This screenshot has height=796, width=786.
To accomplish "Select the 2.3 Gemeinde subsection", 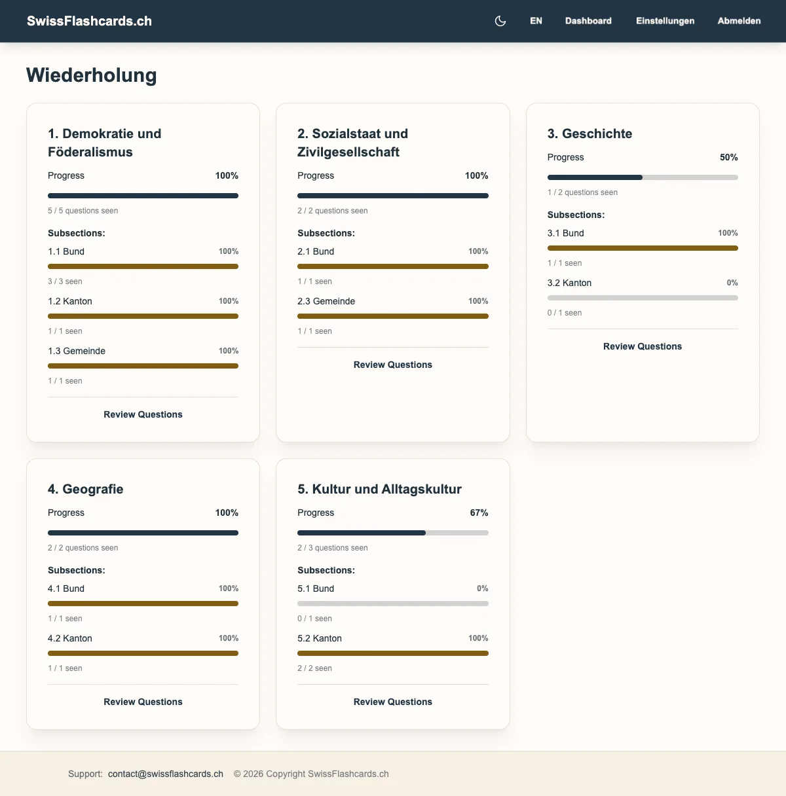I will (326, 301).
